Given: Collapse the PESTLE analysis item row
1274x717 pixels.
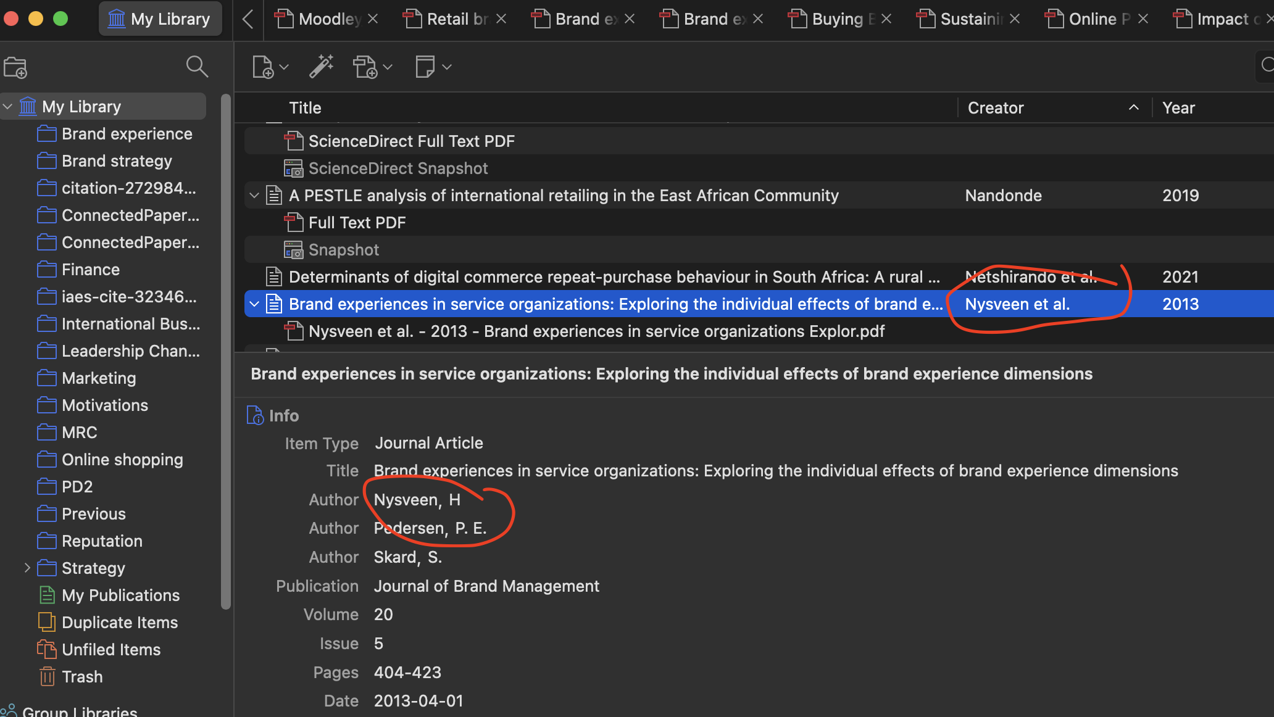Looking at the screenshot, I should pos(254,196).
